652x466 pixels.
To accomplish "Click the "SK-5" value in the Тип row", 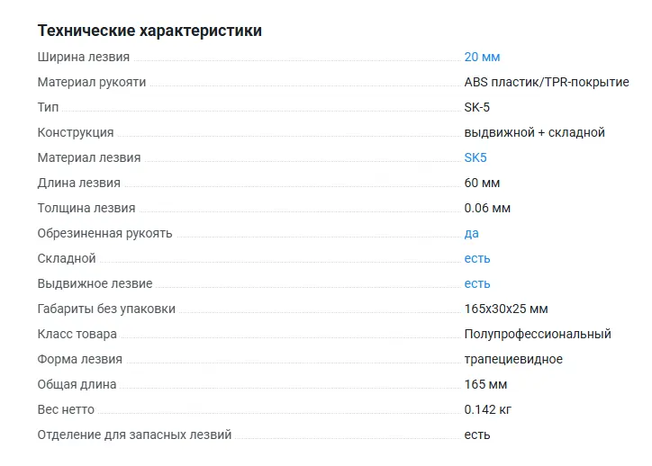I will pos(477,107).
